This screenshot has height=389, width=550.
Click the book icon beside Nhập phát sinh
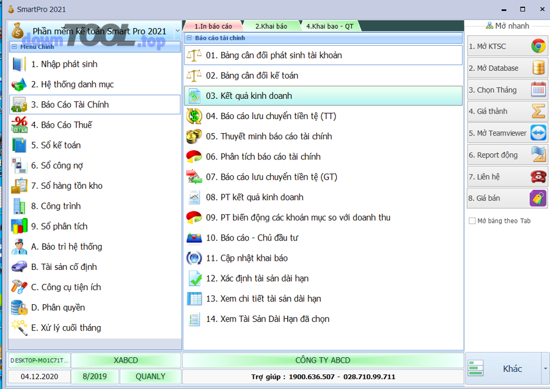click(19, 64)
